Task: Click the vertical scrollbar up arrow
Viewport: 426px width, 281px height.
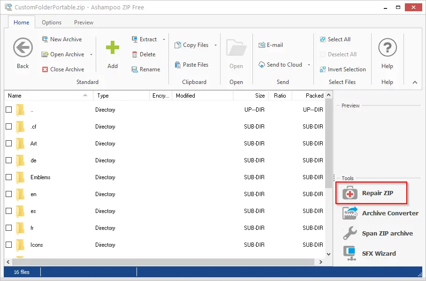Action: tap(328, 95)
